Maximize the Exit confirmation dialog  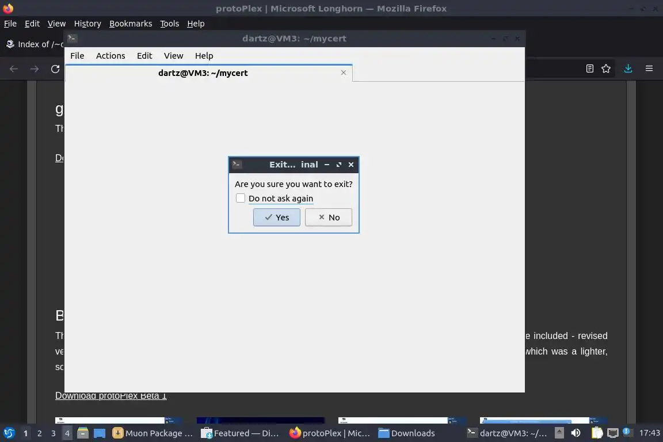338,165
